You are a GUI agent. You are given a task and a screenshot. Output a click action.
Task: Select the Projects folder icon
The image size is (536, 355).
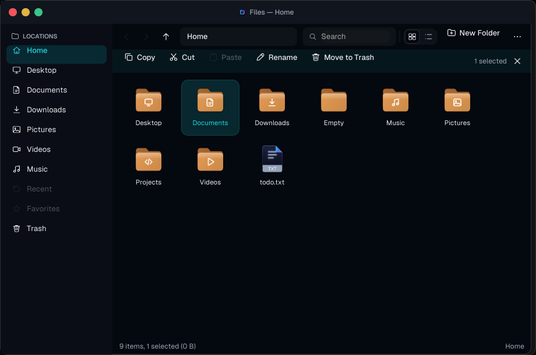click(x=149, y=159)
